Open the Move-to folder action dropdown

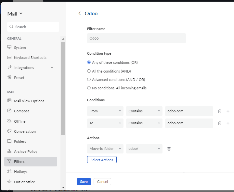(x=105, y=149)
